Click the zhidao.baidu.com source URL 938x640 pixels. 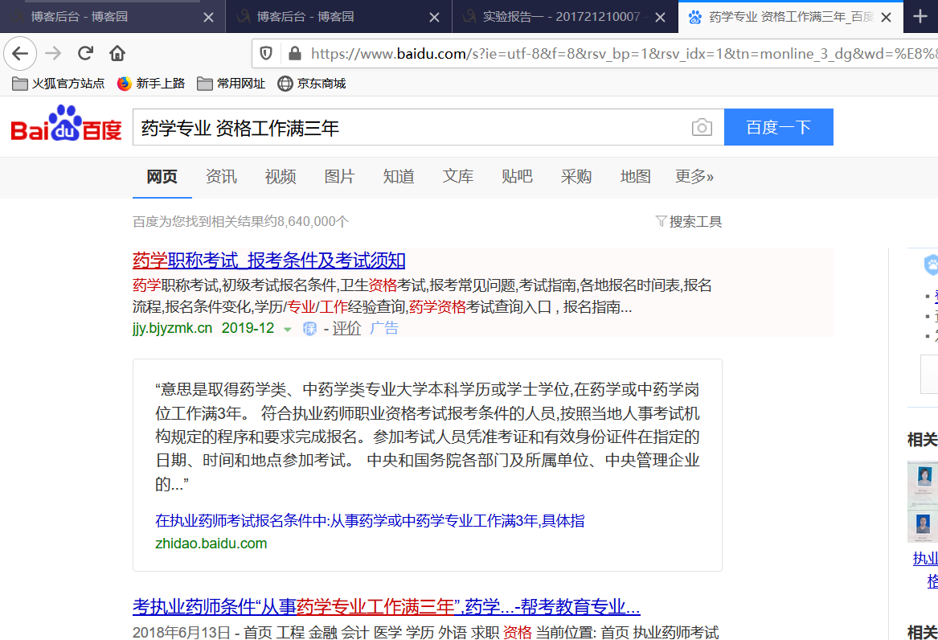(211, 544)
